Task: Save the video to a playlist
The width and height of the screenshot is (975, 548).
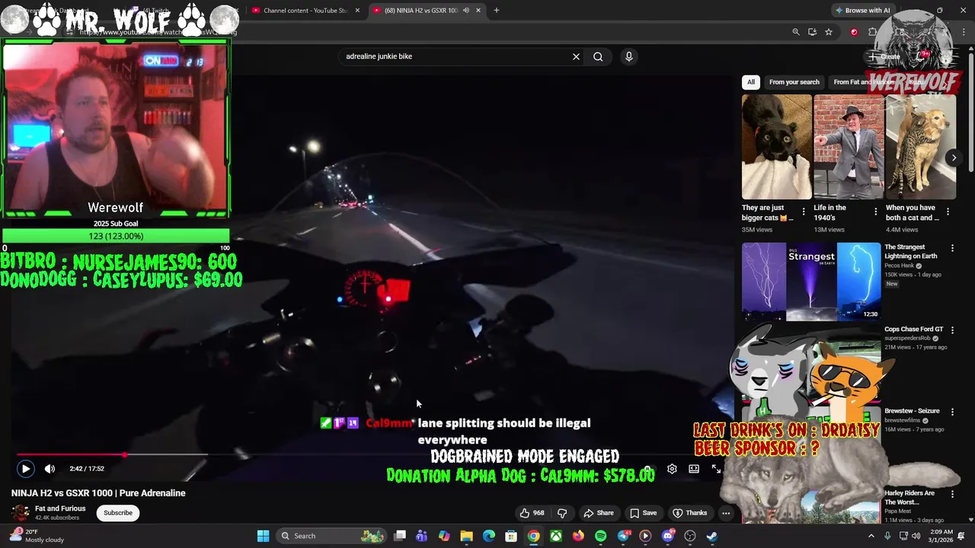Action: [x=643, y=513]
